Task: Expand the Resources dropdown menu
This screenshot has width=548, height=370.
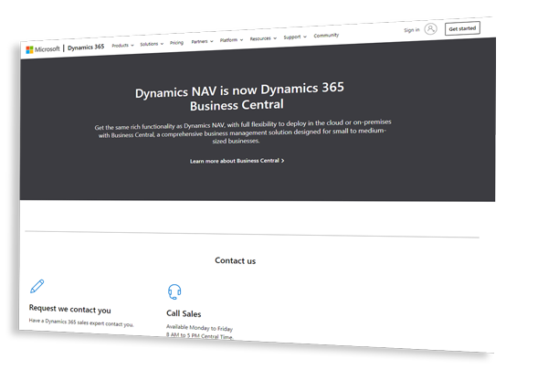Action: coord(262,39)
